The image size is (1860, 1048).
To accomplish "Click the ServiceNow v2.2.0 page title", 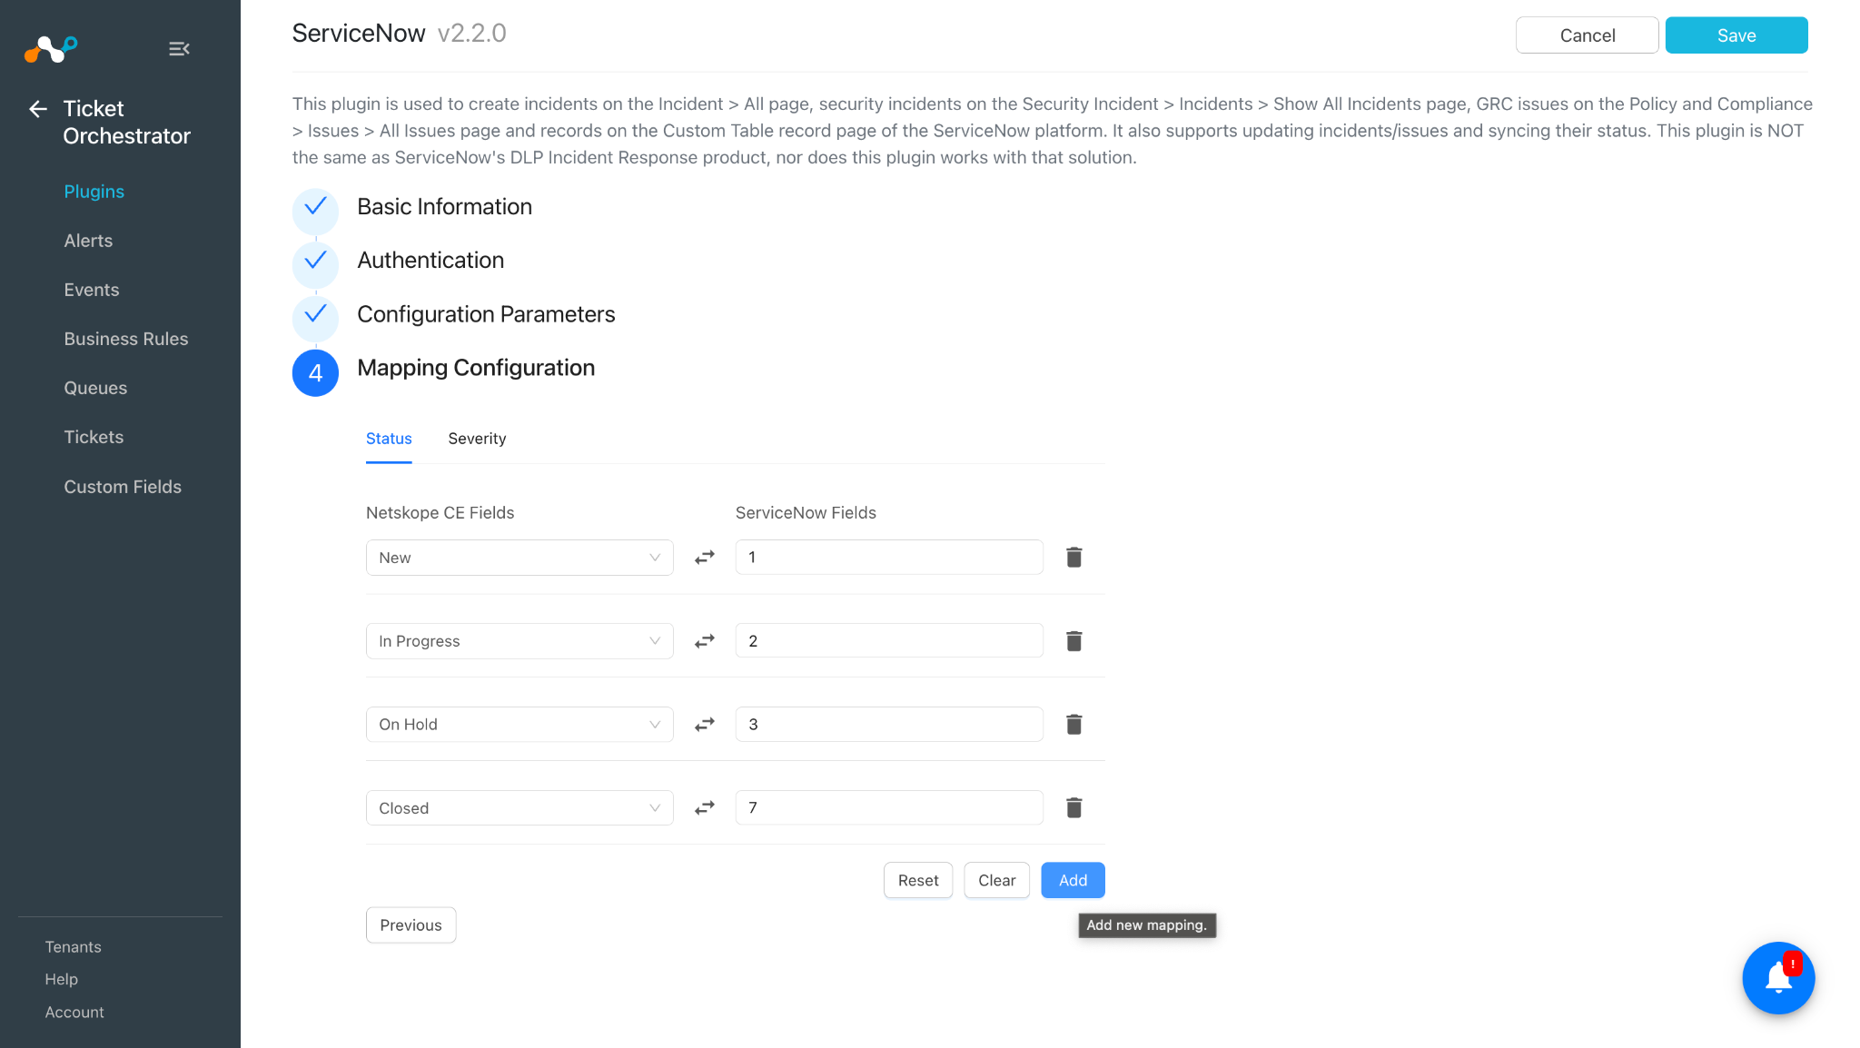I will coord(400,34).
